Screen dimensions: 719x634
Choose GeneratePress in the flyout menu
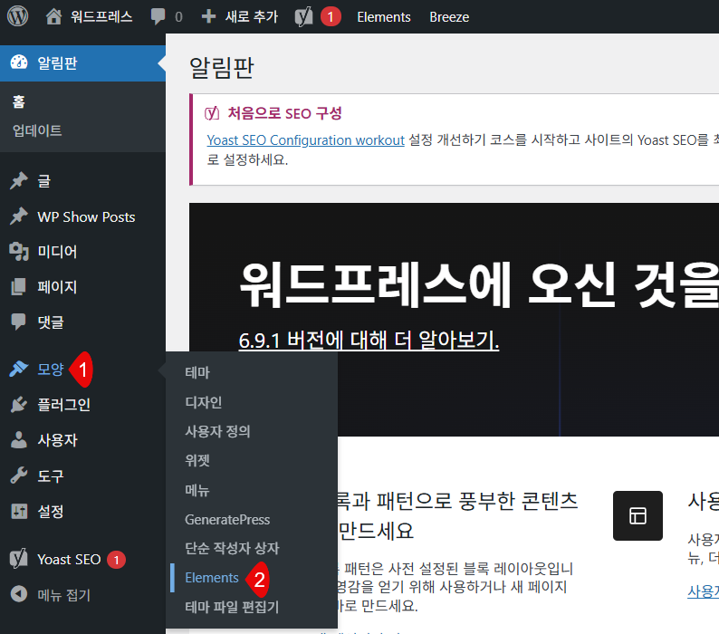click(227, 519)
